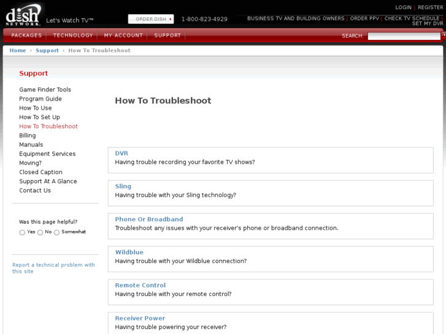The width and height of the screenshot is (446, 334).
Task: Open Phone Or Broadband troubleshooting topic
Action: pos(148,219)
